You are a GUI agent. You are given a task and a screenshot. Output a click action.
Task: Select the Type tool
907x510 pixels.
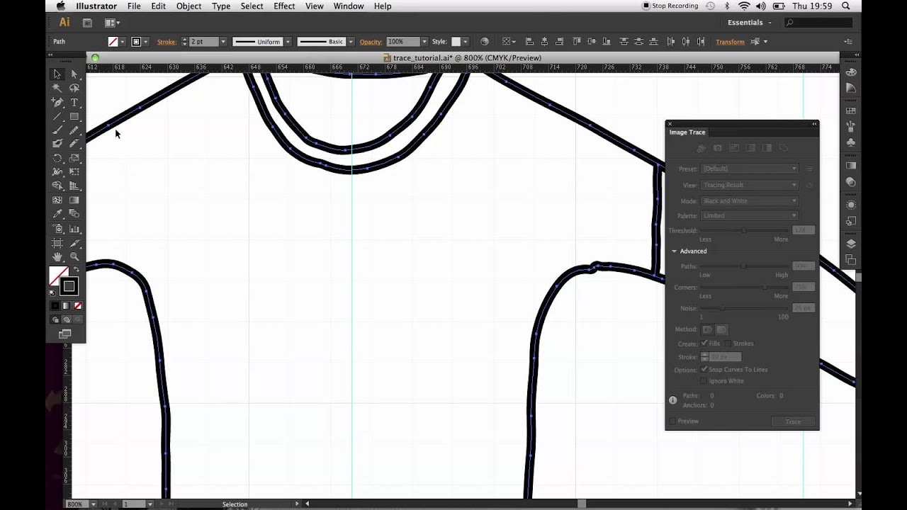pos(74,102)
